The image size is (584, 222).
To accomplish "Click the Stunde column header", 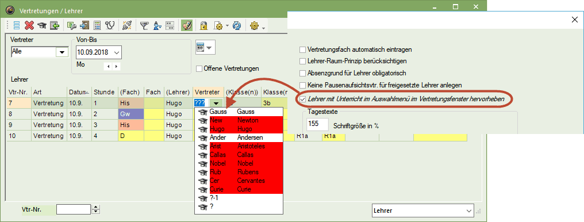I will click(x=104, y=92).
